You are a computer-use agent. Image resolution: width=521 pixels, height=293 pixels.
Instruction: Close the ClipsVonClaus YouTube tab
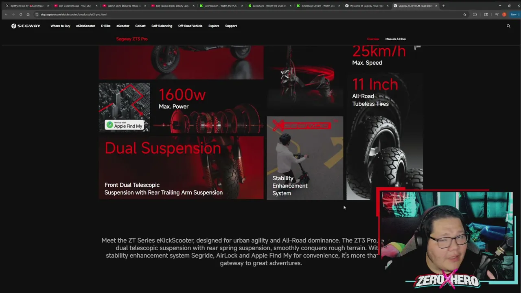point(96,6)
